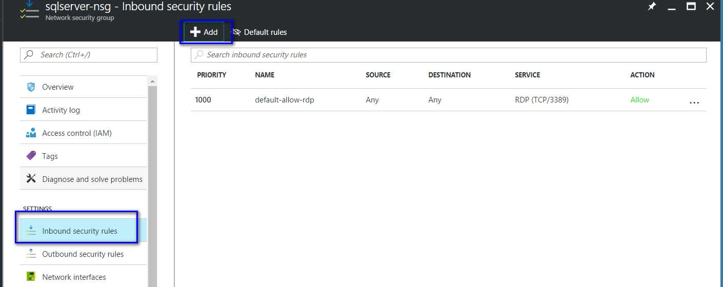Screen dimensions: 723x287
Task: Open Overview in the sidebar
Action: 83,87
